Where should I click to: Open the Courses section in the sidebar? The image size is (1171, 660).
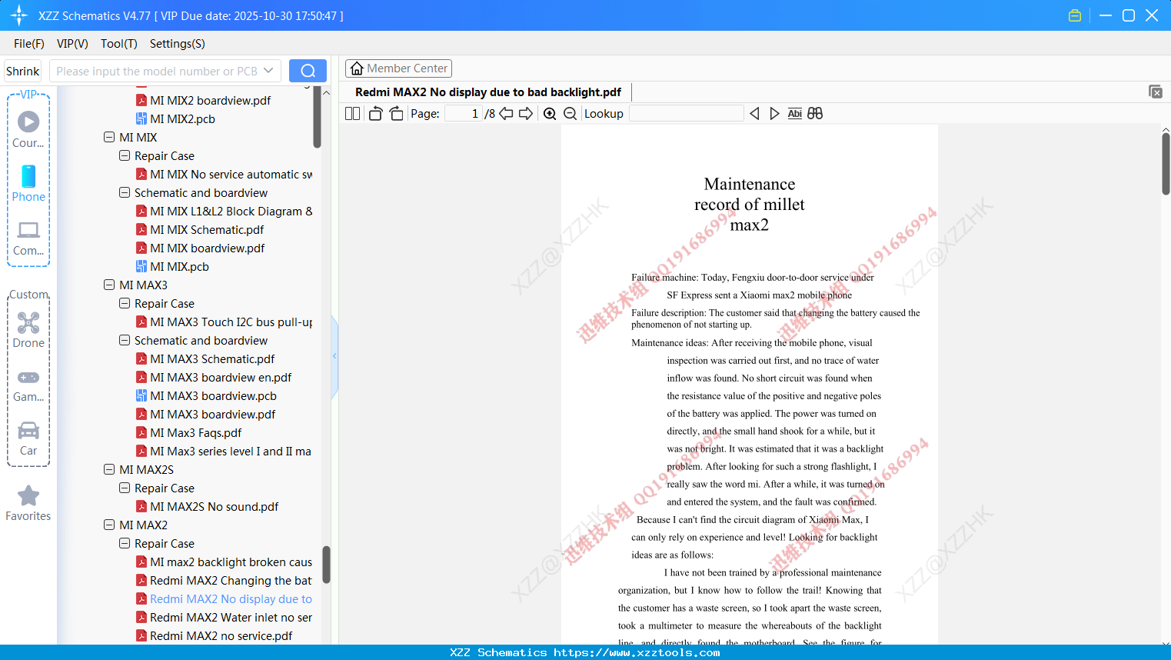tap(28, 130)
